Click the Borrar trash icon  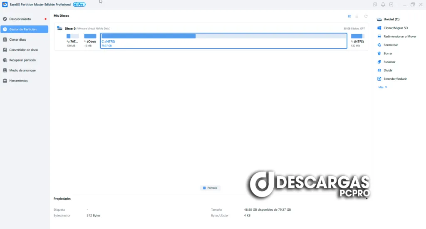[379, 54]
